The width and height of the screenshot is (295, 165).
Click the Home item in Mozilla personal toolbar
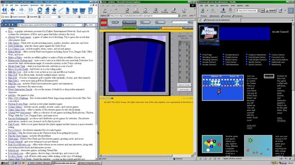click(x=204, y=16)
